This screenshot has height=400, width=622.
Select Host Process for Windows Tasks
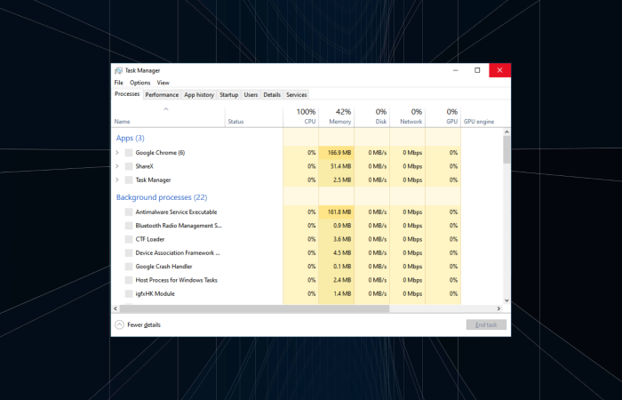click(x=177, y=280)
